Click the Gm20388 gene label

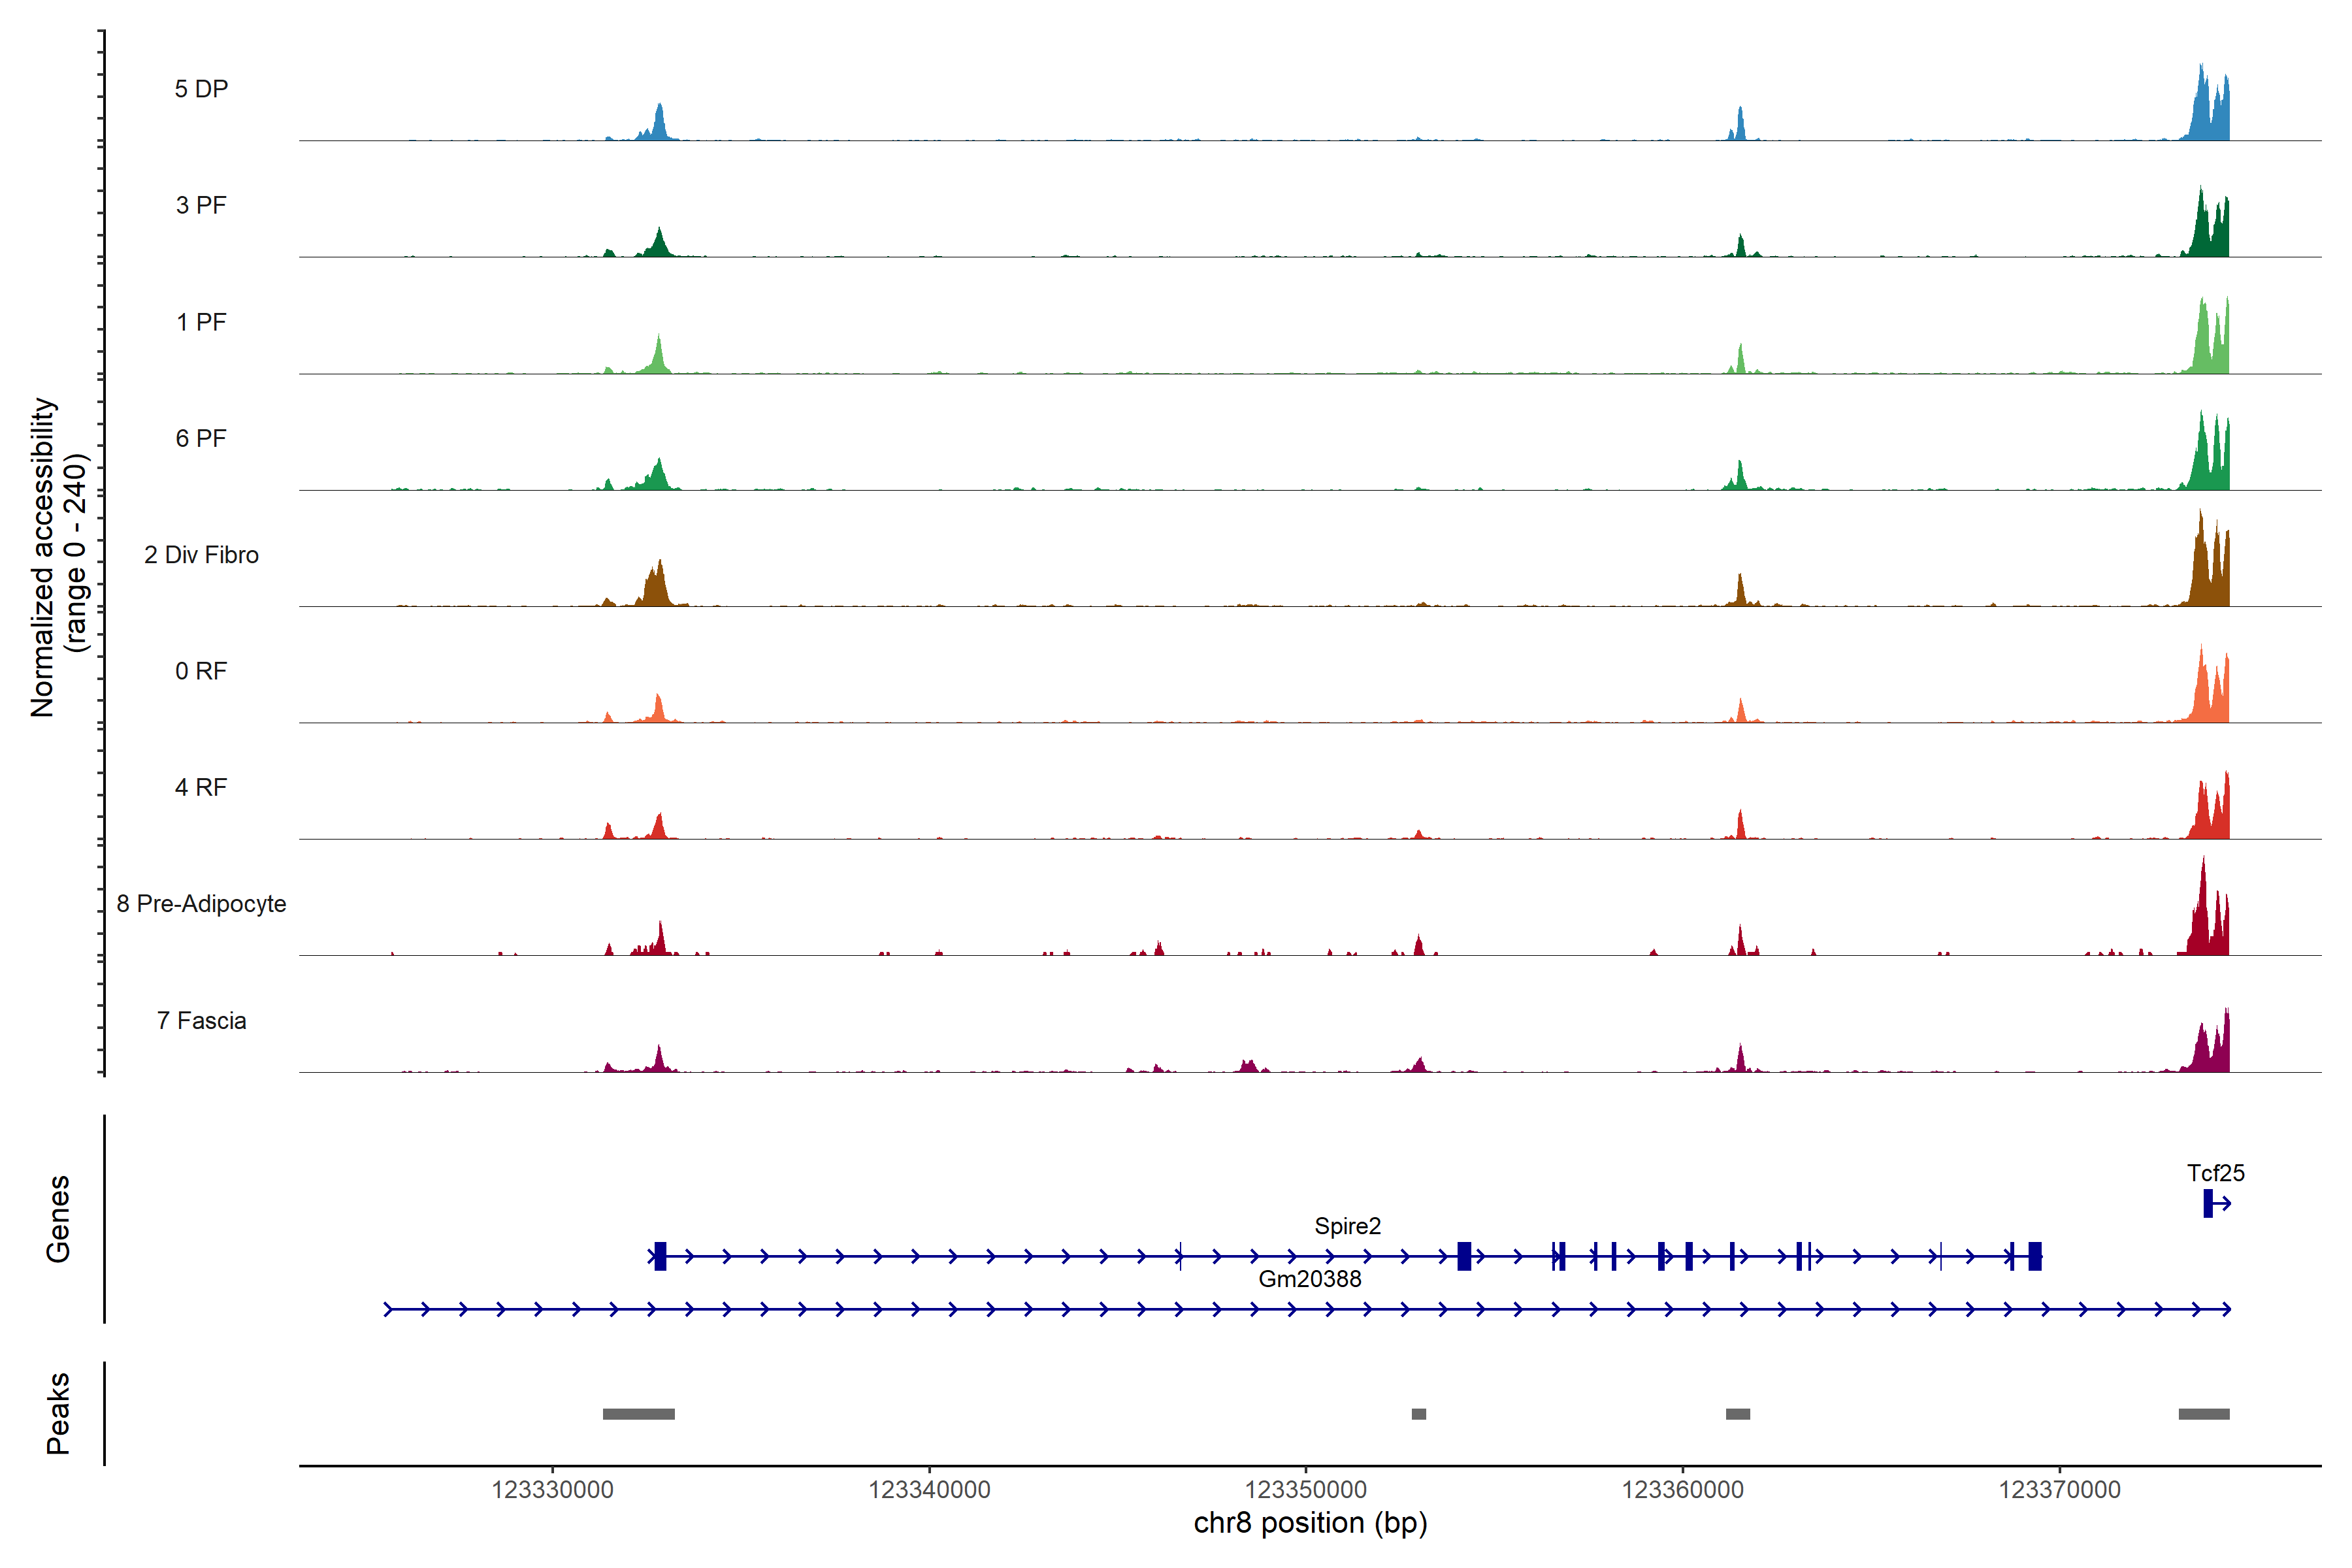click(x=1309, y=1279)
